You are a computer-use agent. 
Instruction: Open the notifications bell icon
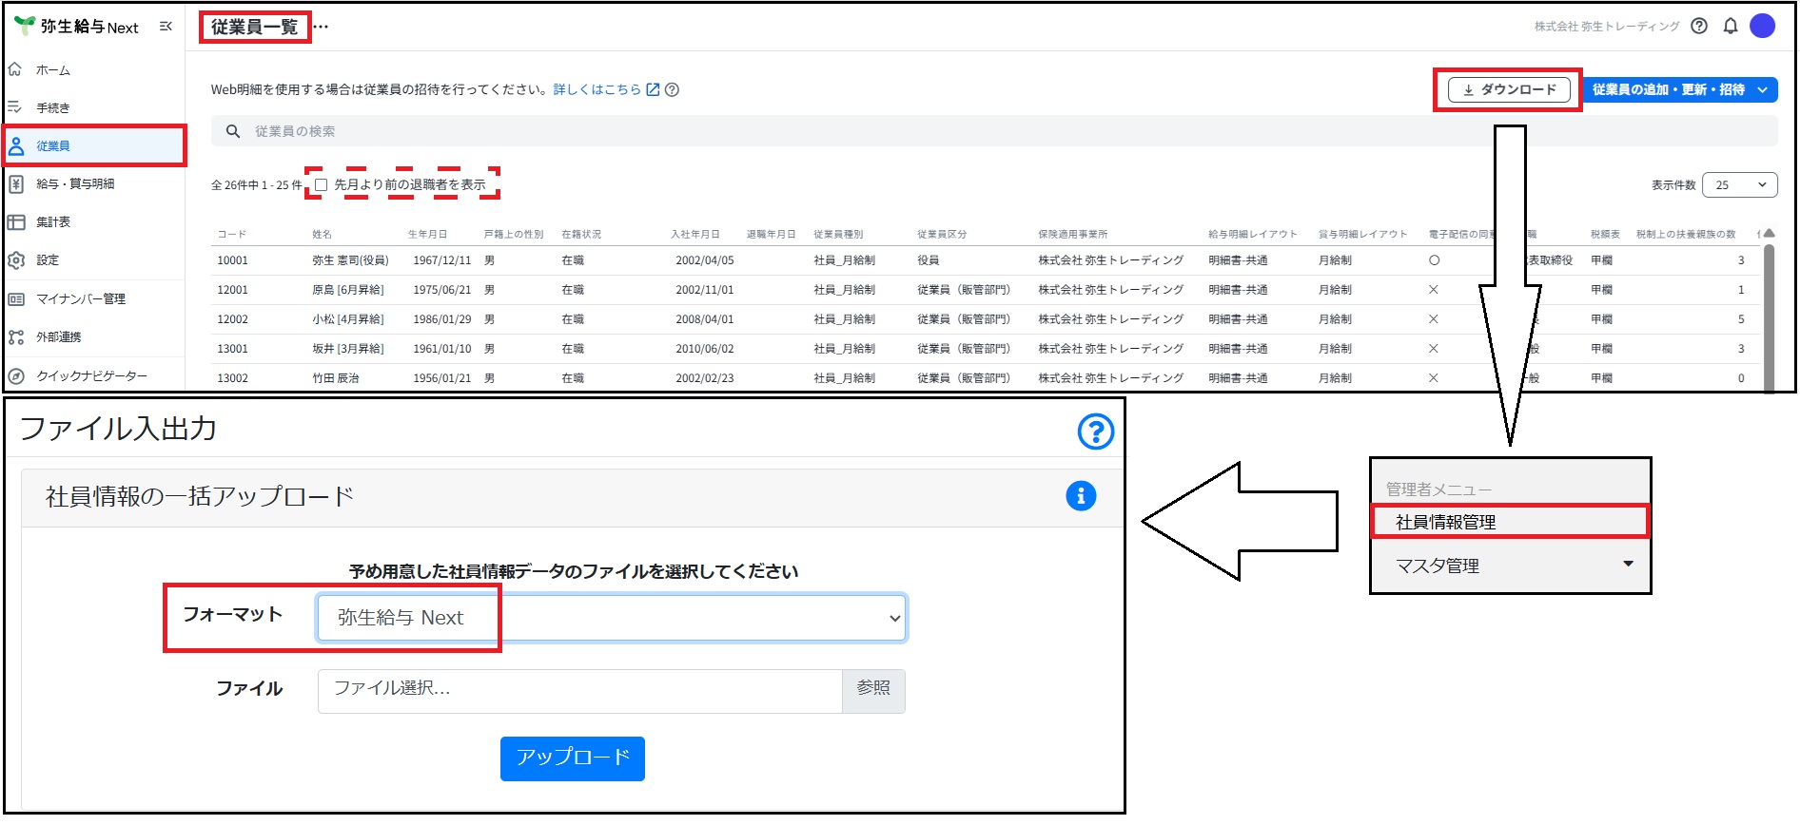coord(1731,26)
